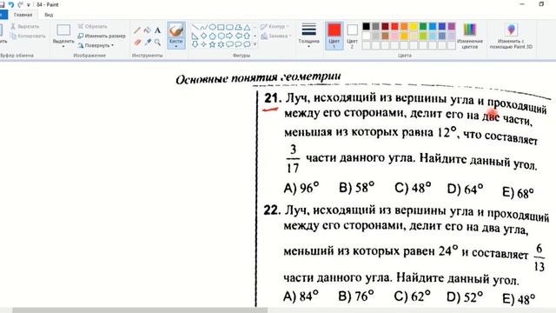Screen dimensions: 556x313
Task: Open the blue File menu tab
Action: click(3, 15)
